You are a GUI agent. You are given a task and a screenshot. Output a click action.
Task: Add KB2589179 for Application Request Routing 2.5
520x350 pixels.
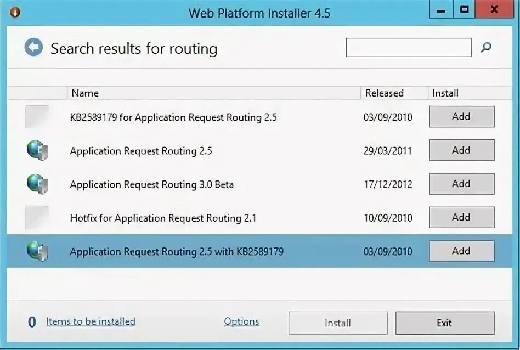462,116
